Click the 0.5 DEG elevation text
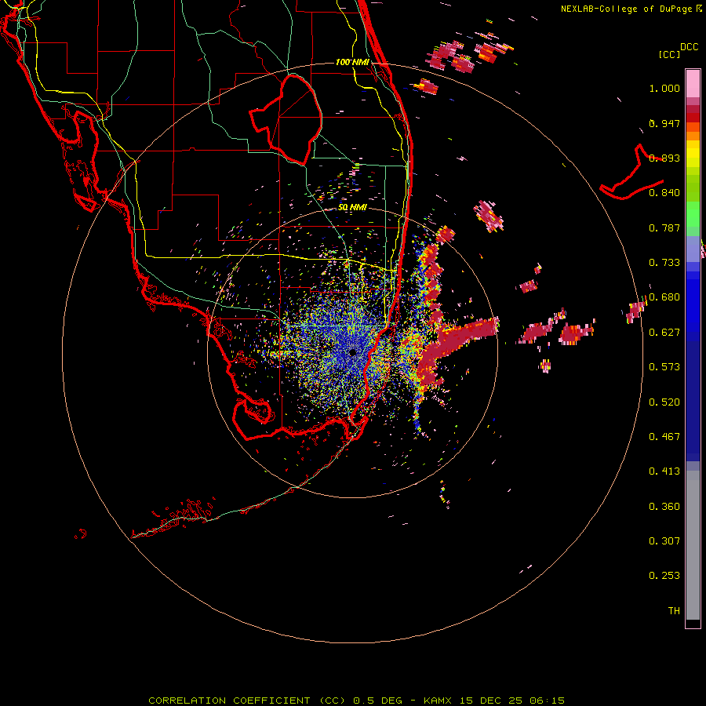Screen dimensions: 706x706 [377, 701]
